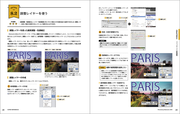180x114 pixels.
Task: Switch to Expert tab in menu screenshot
Action: (153, 10)
